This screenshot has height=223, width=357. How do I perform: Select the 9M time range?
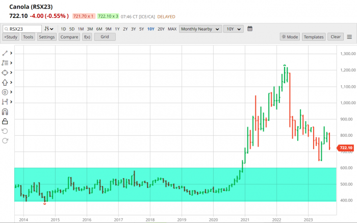[108, 29]
